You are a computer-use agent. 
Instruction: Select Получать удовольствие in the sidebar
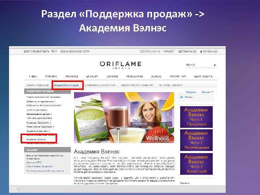coord(39,118)
